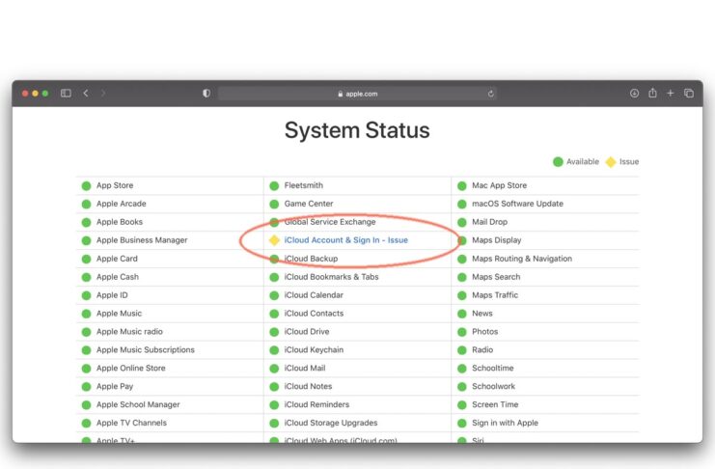The image size is (715, 469).
Task: Click the green Available legend icon
Action: 558,162
